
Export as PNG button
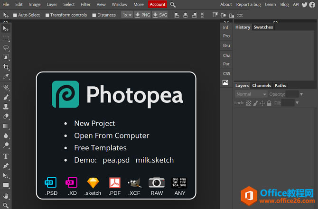coord(142,15)
